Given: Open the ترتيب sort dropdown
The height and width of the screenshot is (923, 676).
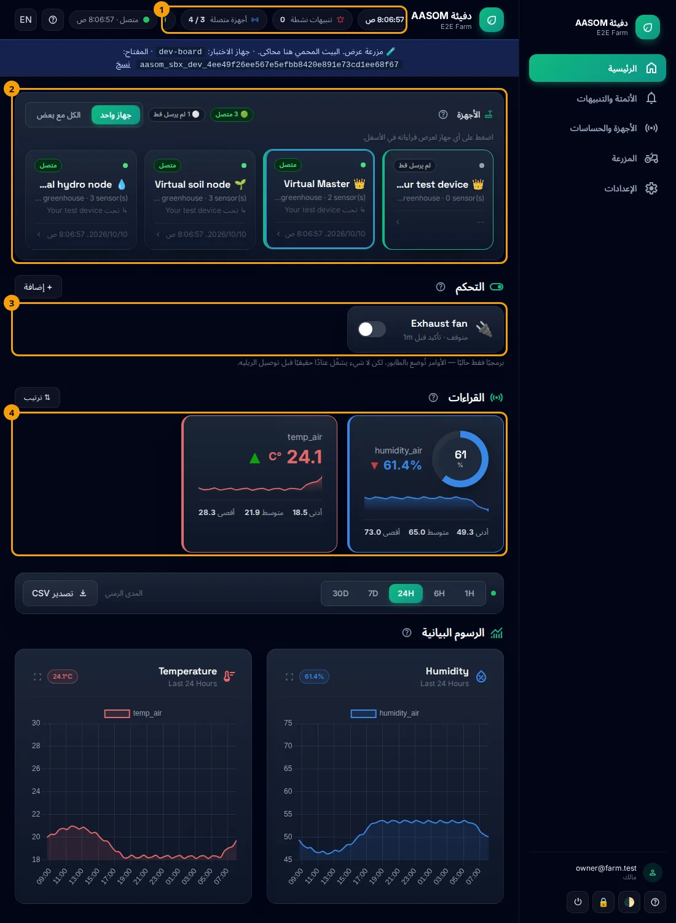Looking at the screenshot, I should [x=37, y=398].
